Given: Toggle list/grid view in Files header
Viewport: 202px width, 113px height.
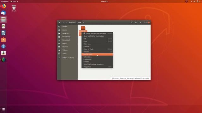Looking at the screenshot, I should tap(136, 22).
